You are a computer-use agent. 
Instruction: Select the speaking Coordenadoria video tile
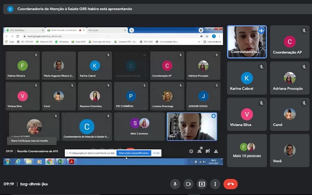click(247, 42)
